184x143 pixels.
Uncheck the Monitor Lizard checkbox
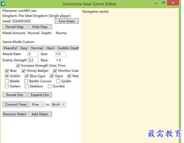(55, 71)
